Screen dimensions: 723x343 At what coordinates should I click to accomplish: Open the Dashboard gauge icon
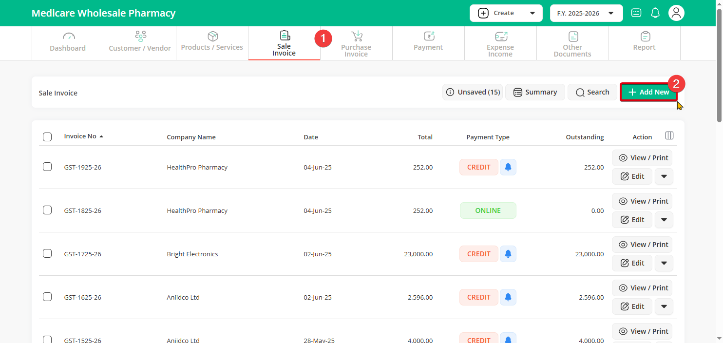pos(68,37)
